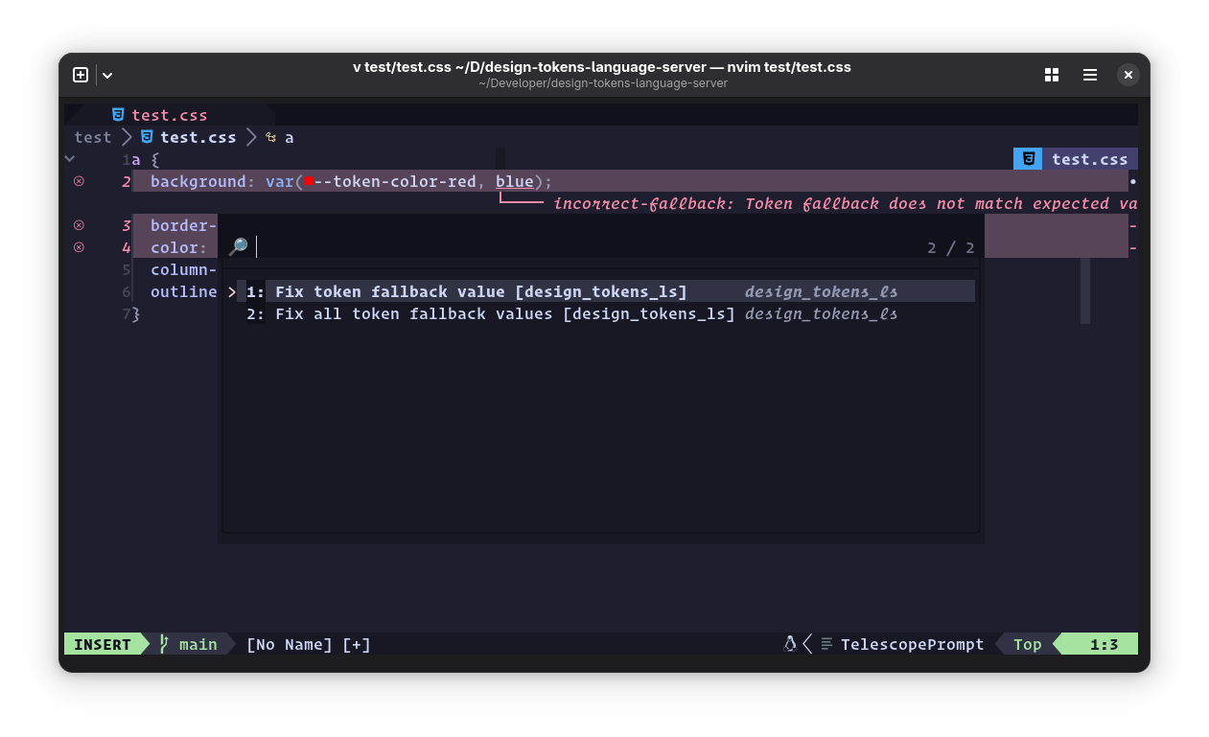Viewport: 1209px width, 737px height.
Task: Click the red color swatch inside var()
Action: 307,179
